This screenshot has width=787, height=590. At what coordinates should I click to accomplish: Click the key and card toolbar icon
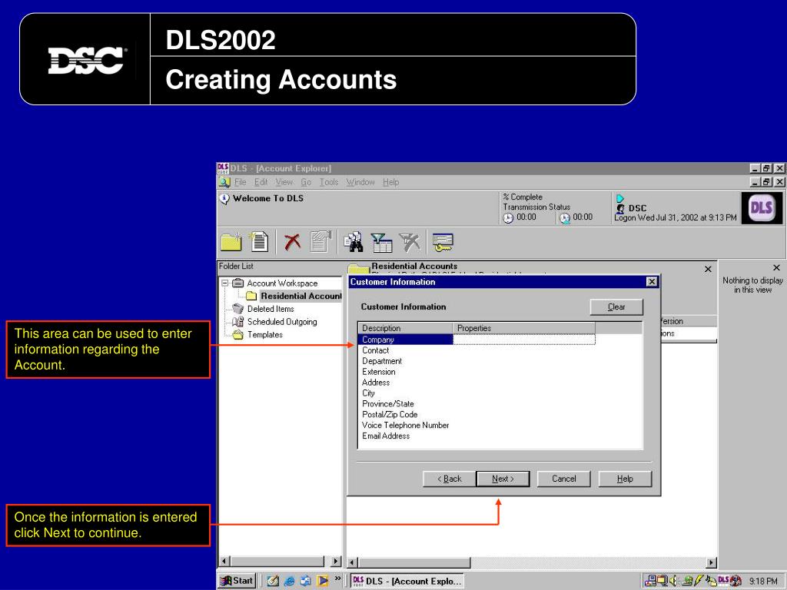coord(443,242)
